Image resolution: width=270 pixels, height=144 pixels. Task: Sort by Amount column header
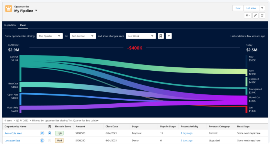coord(80,127)
